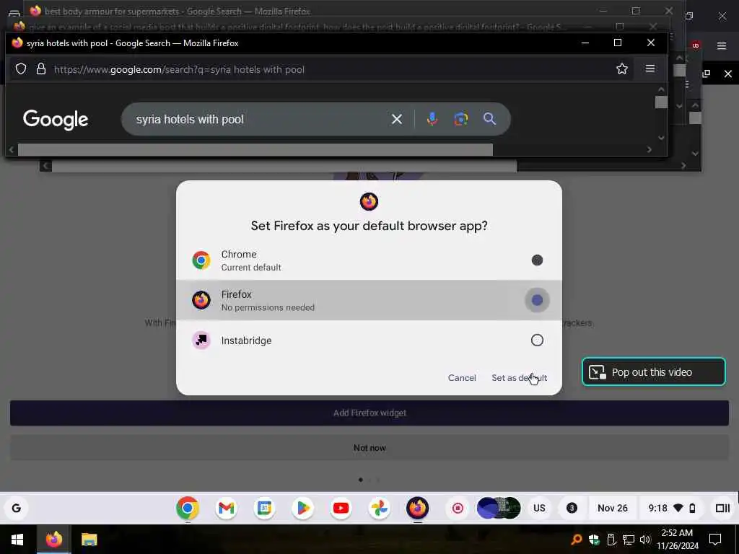The image size is (739, 554).
Task: Click scroll down arrow in front window
Action: (x=661, y=138)
